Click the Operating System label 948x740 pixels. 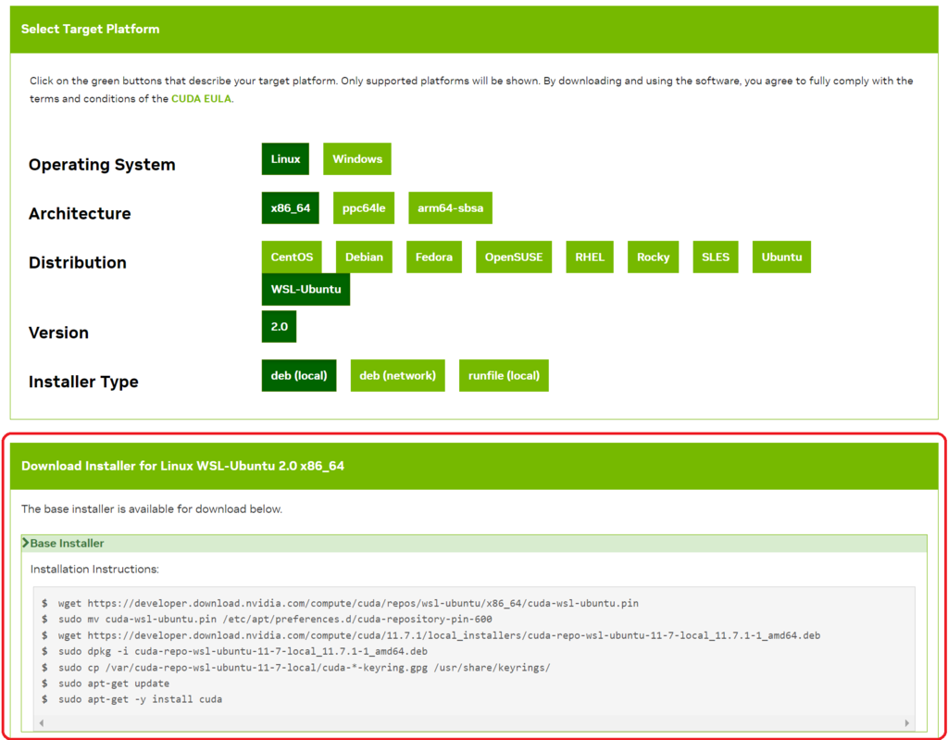102,165
